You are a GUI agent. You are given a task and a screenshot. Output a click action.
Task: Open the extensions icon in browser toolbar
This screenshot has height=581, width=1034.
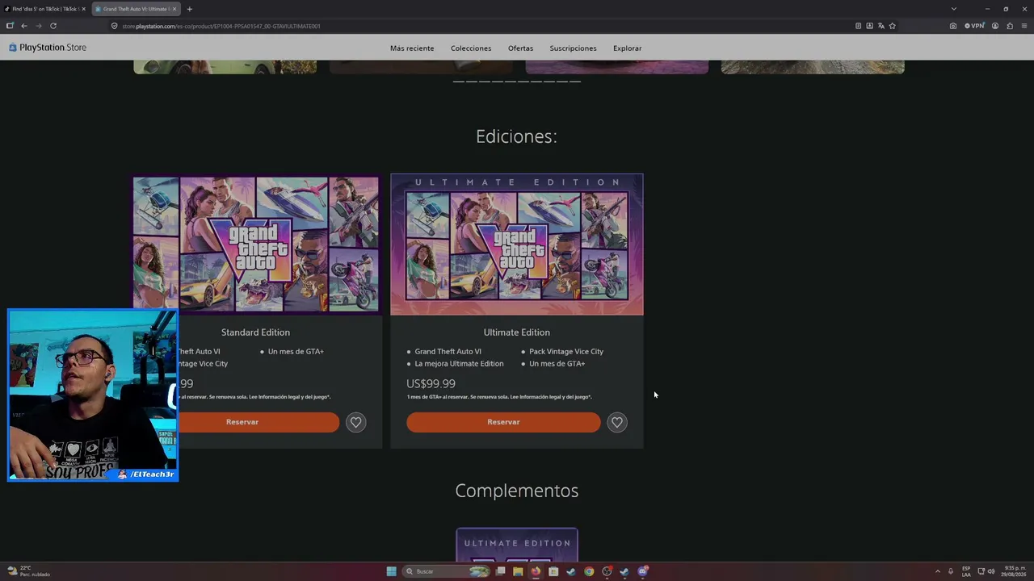pyautogui.click(x=1010, y=26)
